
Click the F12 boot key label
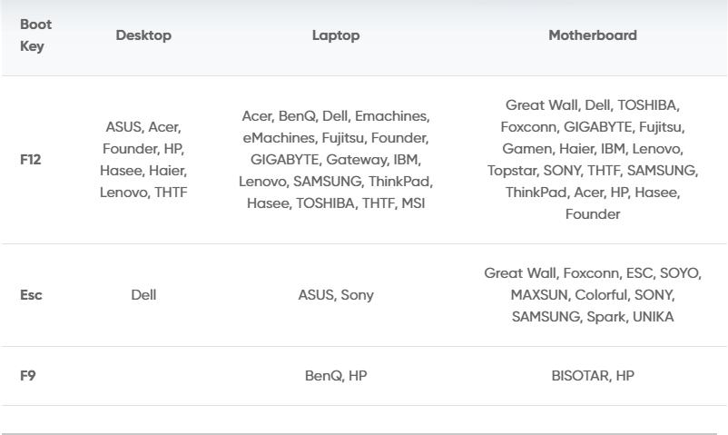coord(31,160)
